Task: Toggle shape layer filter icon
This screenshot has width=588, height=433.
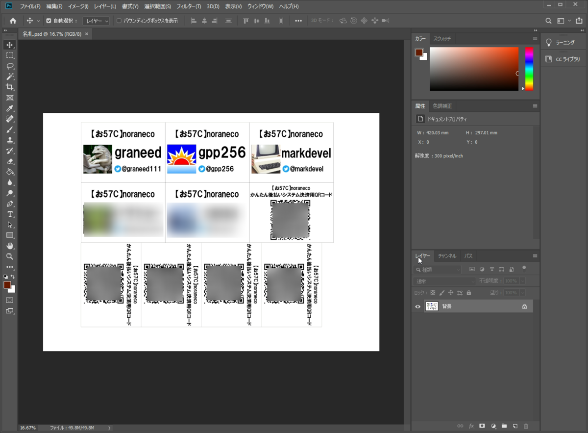Action: coord(502,269)
